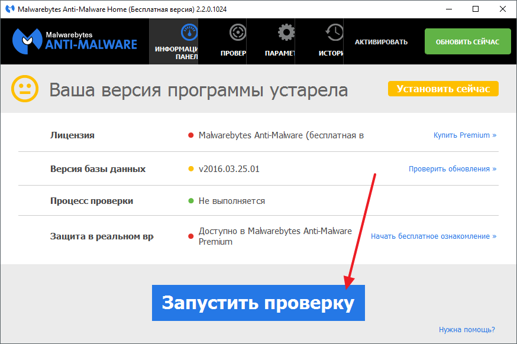Open Settings via the gear icon
The image size is (517, 344).
point(286,32)
